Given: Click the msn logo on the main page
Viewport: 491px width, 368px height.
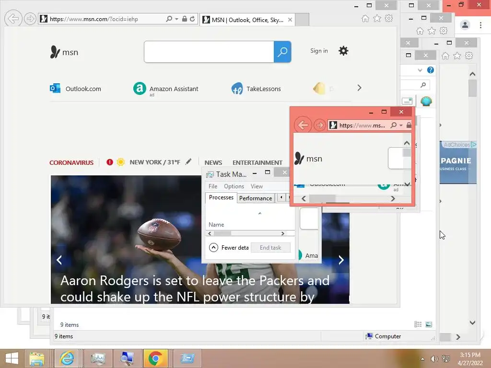Looking at the screenshot, I should tap(64, 52).
